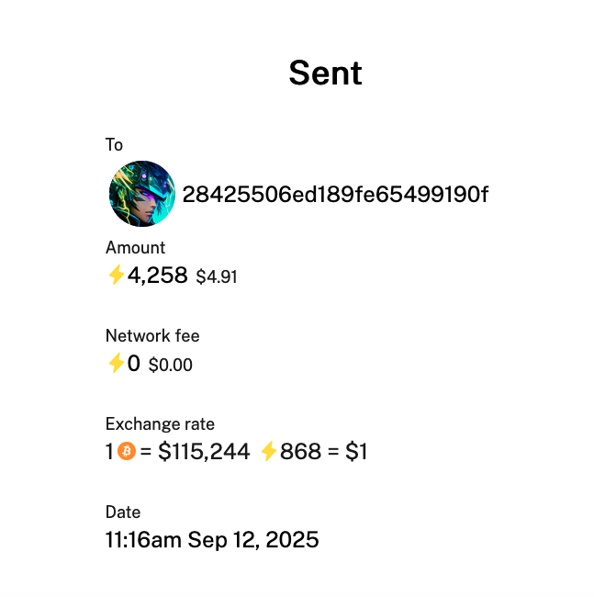Click the To label

coord(114,145)
